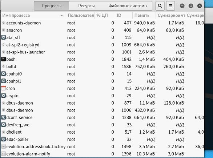Switch to the Ресурсы tab
Screen dimensions: 213x158
(x=87, y=6)
